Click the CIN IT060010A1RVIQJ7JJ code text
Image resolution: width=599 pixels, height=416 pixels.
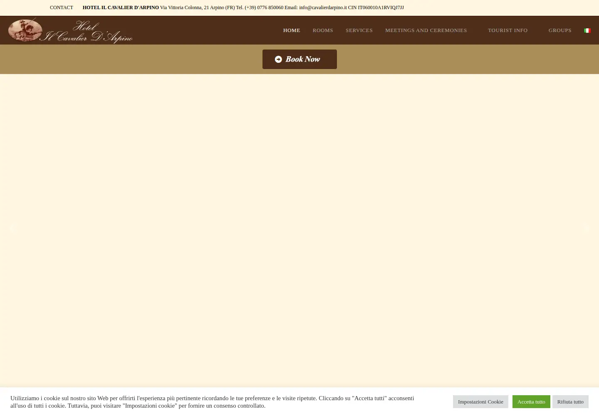click(x=376, y=7)
